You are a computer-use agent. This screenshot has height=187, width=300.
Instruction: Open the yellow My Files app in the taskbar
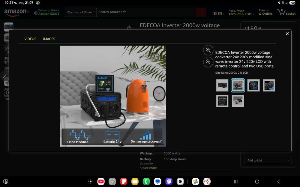pyautogui.click(x=135, y=182)
